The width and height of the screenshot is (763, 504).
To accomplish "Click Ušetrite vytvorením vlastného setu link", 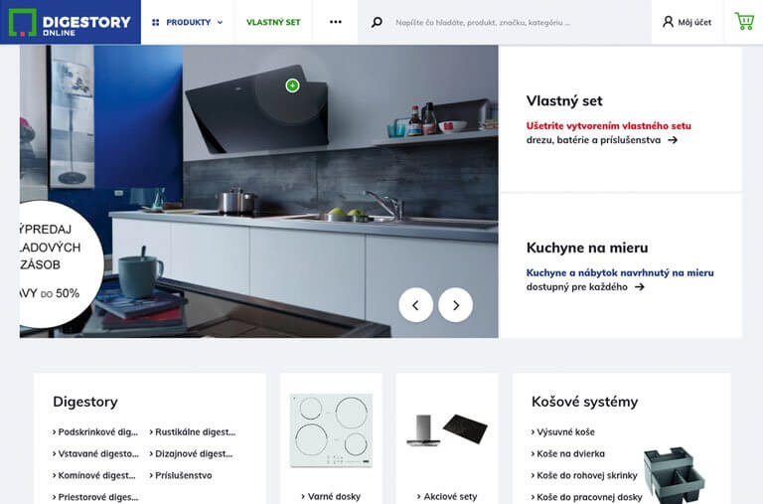I will click(608, 125).
